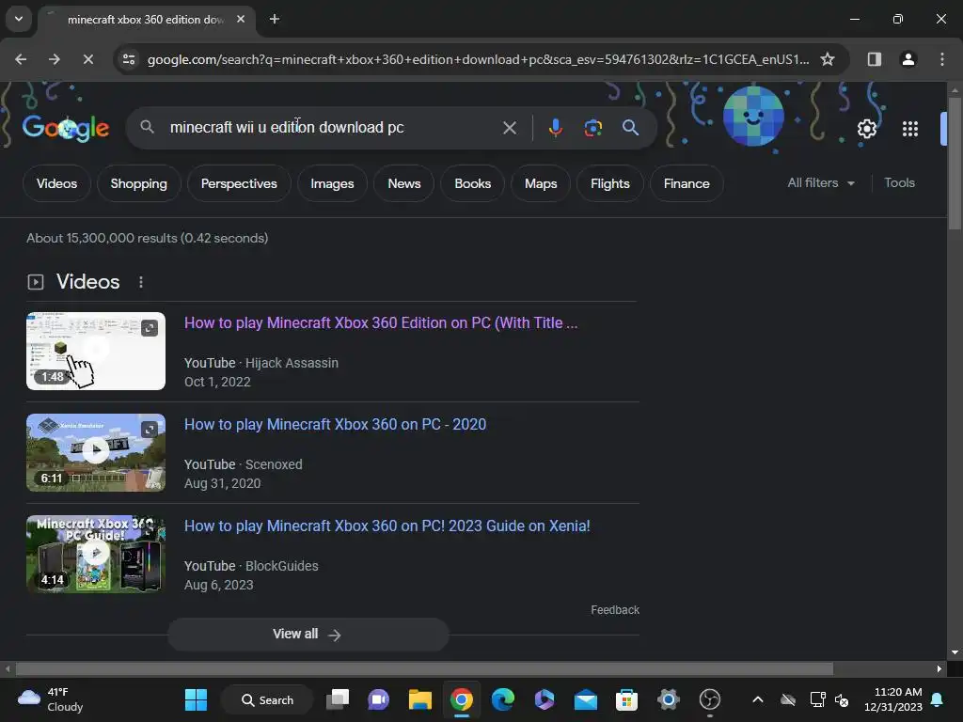Open the clock and calendar flyout
Image resolution: width=963 pixels, height=722 pixels.
pos(893,699)
